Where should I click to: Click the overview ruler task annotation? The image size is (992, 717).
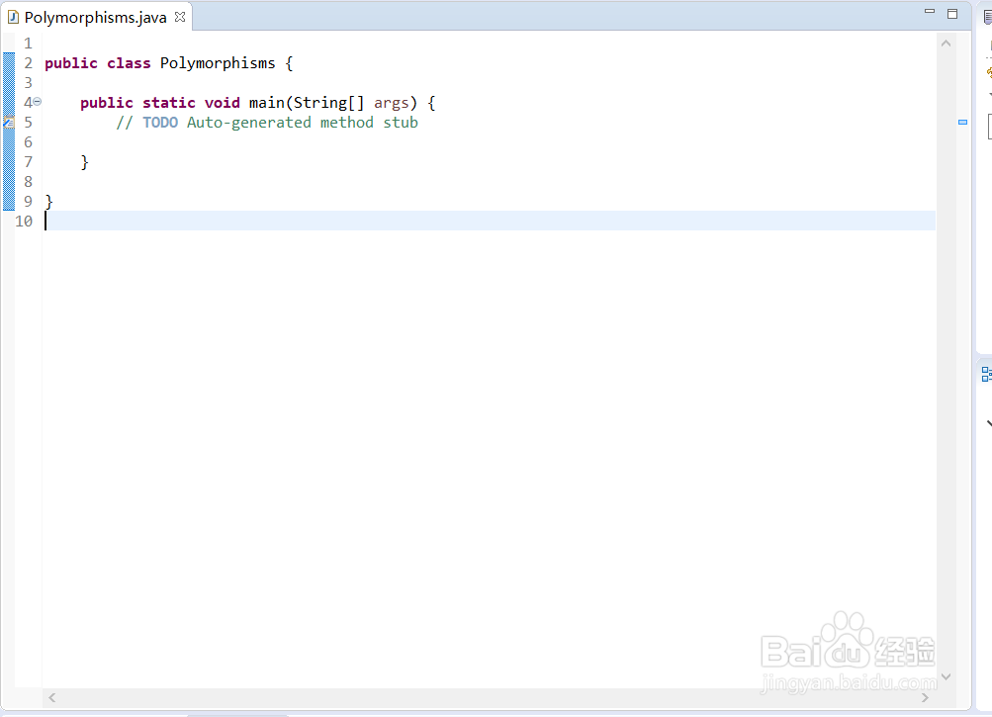point(963,122)
